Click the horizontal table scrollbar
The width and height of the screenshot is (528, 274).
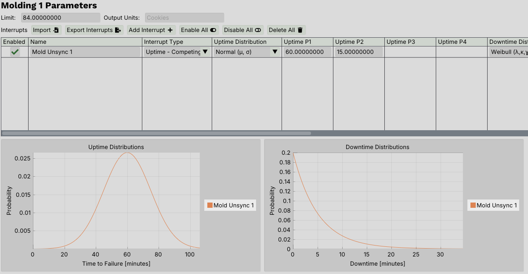[x=156, y=133]
